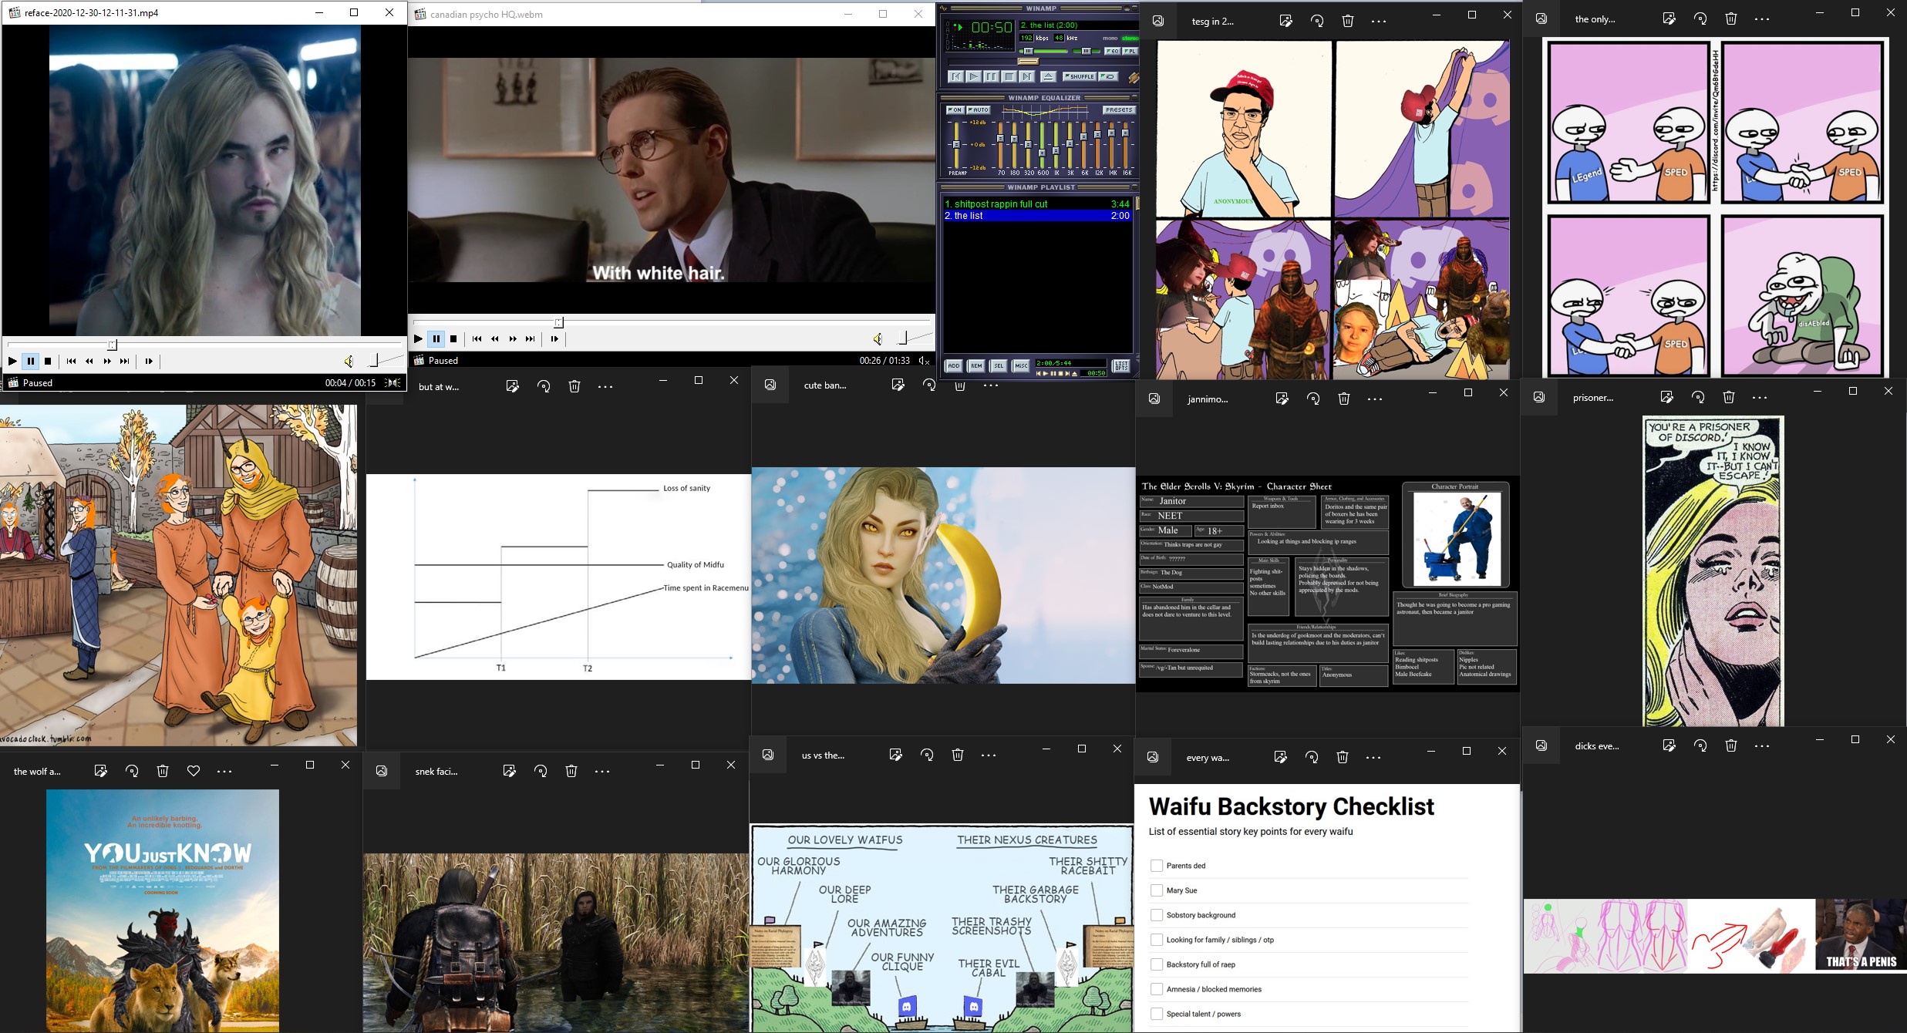This screenshot has width=1907, height=1033.
Task: Click Winamp's previous track button
Action: [956, 76]
